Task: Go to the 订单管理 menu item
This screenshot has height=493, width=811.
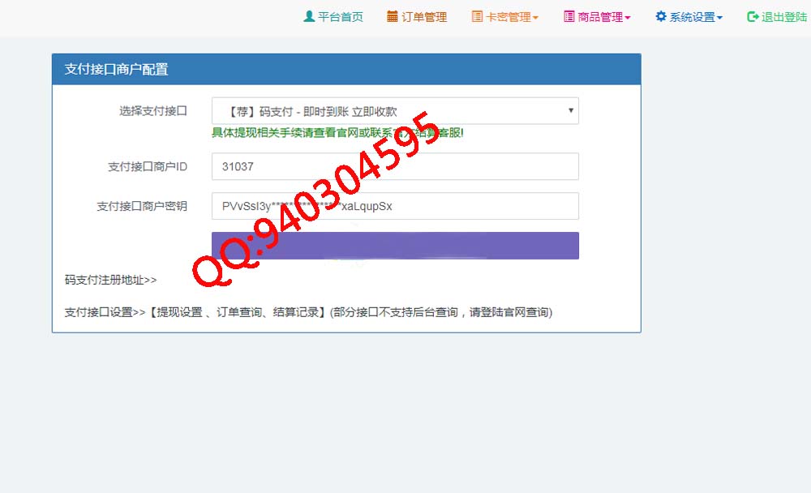Action: (424, 17)
